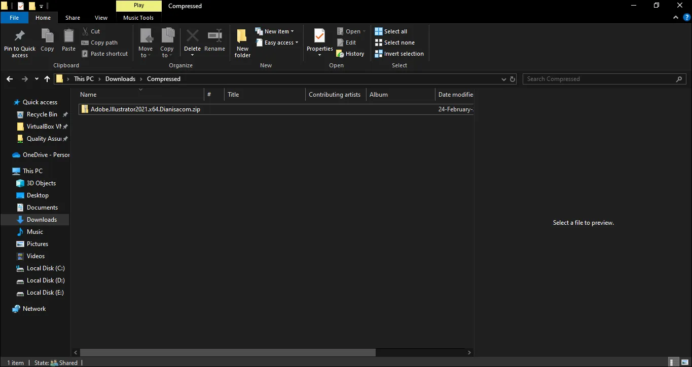
Task: Click Invert selection in ribbon
Action: tap(399, 54)
